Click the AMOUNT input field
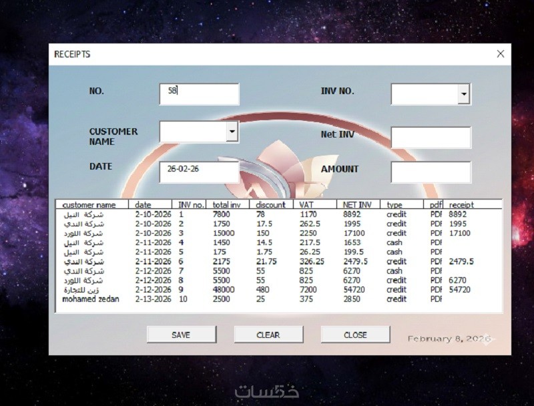This screenshot has height=406, width=534. tap(431, 172)
